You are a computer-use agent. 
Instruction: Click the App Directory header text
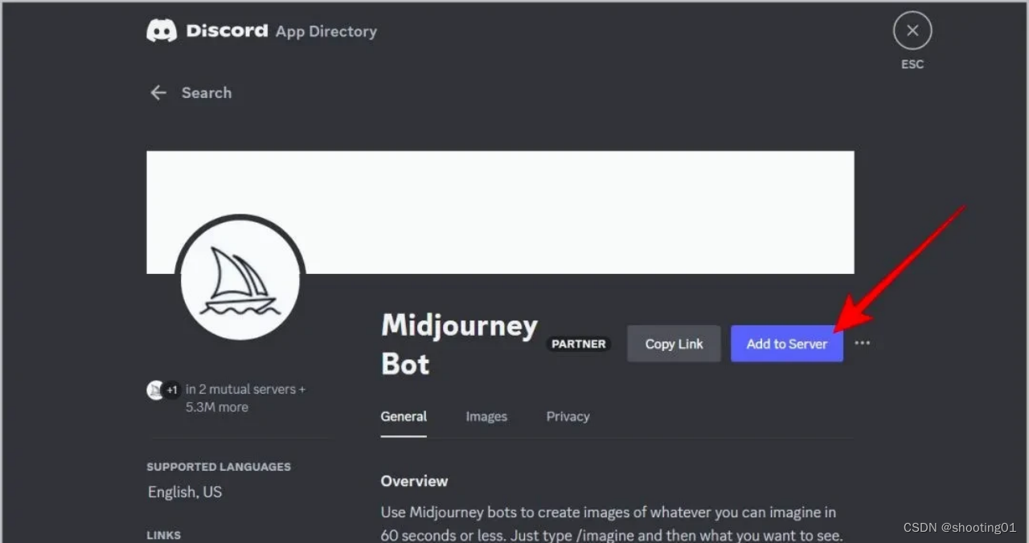[326, 31]
